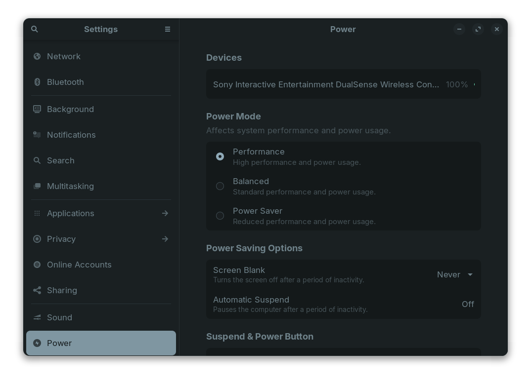Click the Suspend & Power Button heading

click(x=260, y=337)
